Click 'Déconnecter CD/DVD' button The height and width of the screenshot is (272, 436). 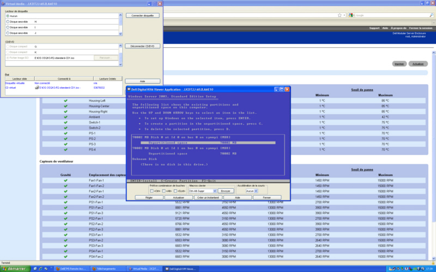(142, 46)
